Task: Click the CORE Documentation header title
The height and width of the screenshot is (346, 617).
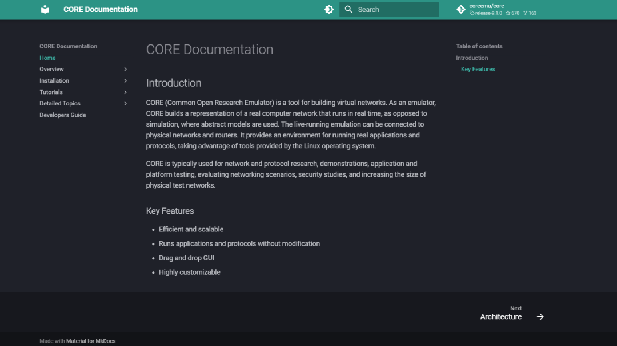Action: [x=101, y=10]
